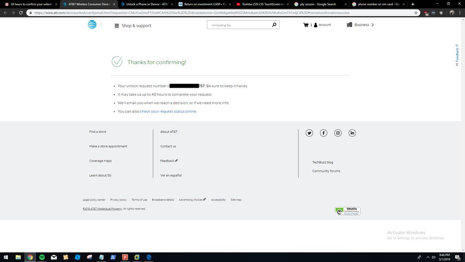Open the Feedback side tab
The height and width of the screenshot is (262, 465).
tap(457, 55)
